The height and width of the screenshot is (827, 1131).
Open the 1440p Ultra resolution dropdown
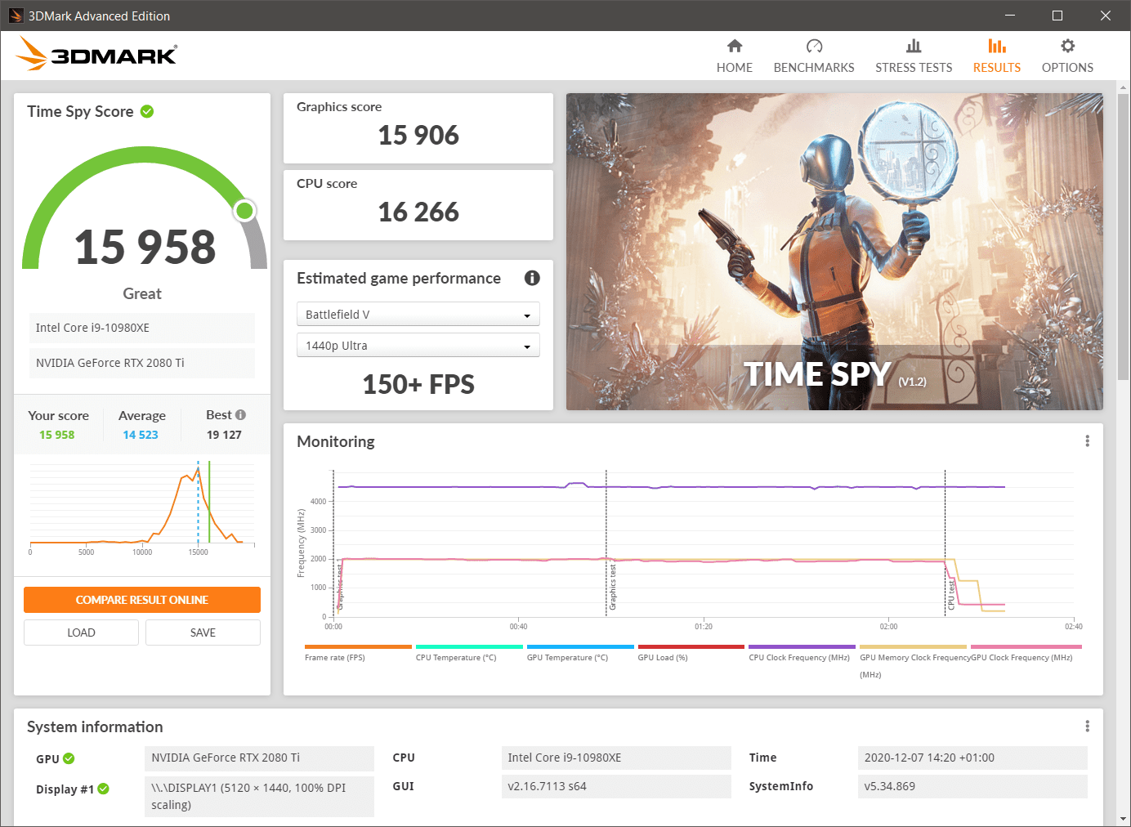(x=418, y=346)
